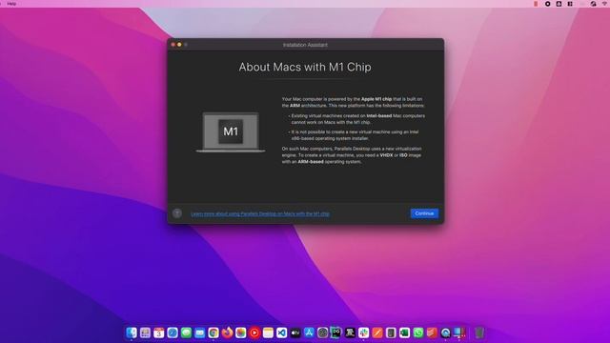Open Calendar from the dock
The width and height of the screenshot is (610, 343).
point(159,333)
